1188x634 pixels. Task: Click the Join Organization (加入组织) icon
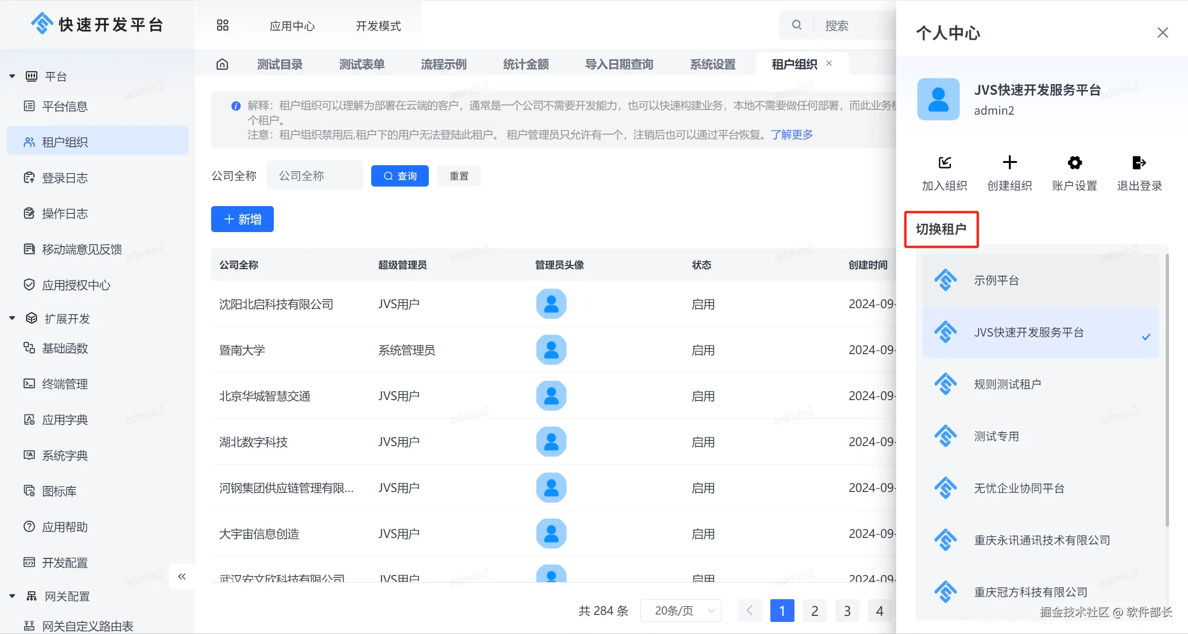point(945,163)
